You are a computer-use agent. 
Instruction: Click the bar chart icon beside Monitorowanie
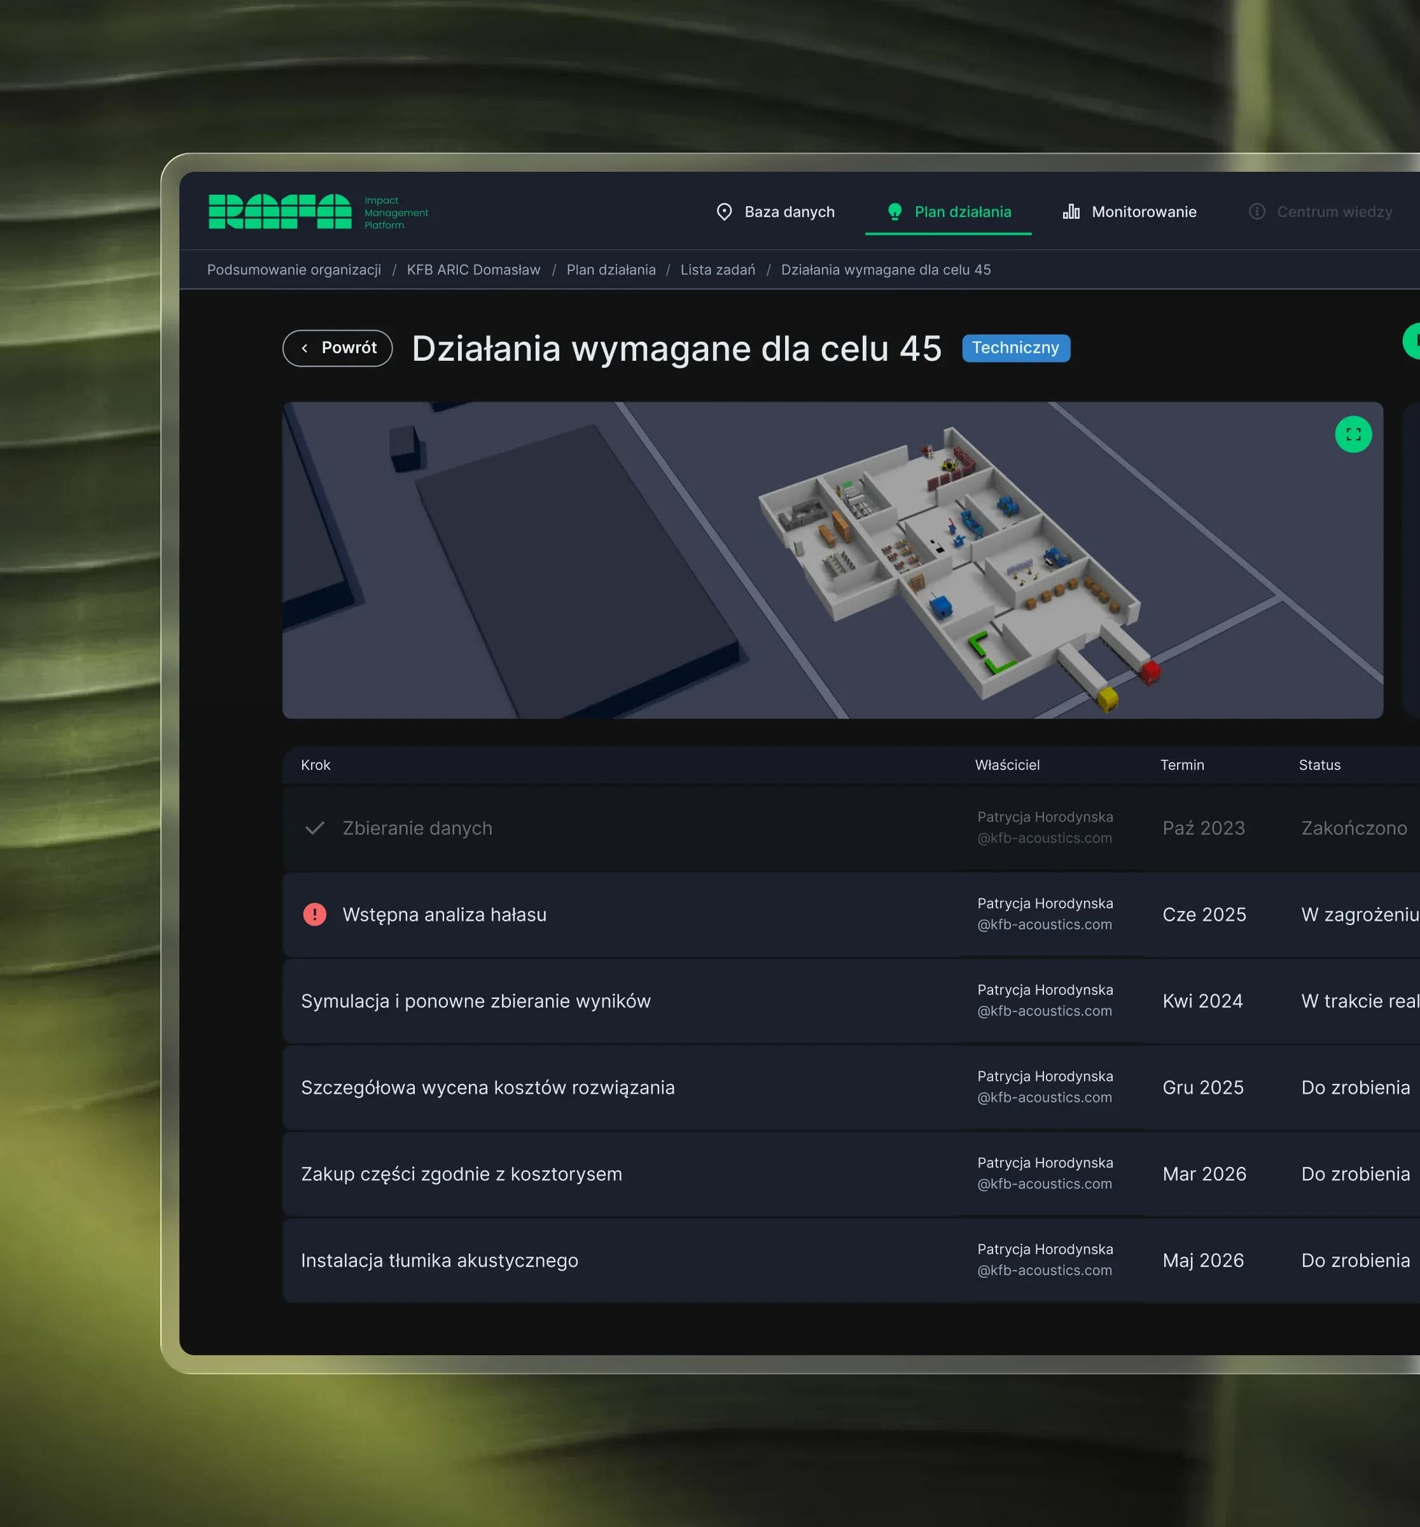coord(1071,212)
